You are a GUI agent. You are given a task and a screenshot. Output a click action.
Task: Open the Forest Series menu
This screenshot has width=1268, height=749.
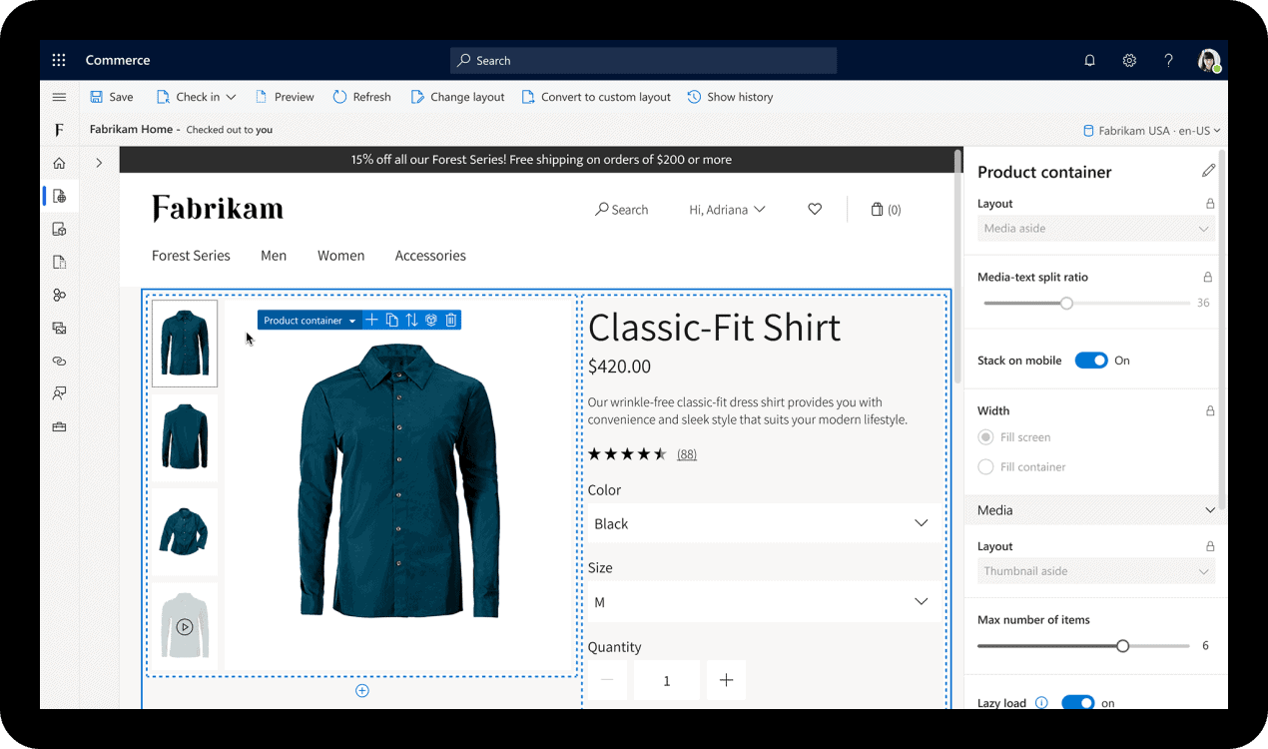click(x=191, y=256)
